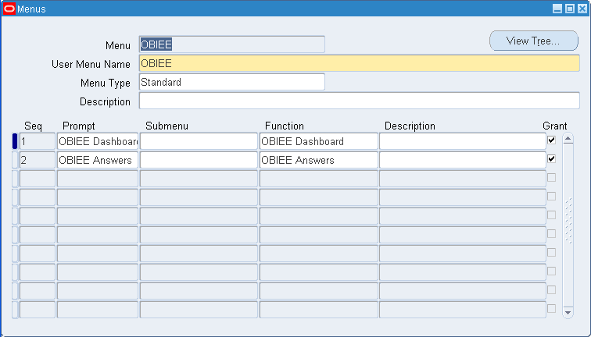
Task: Click Function cell reading OBIEE Dashboard
Action: [318, 141]
